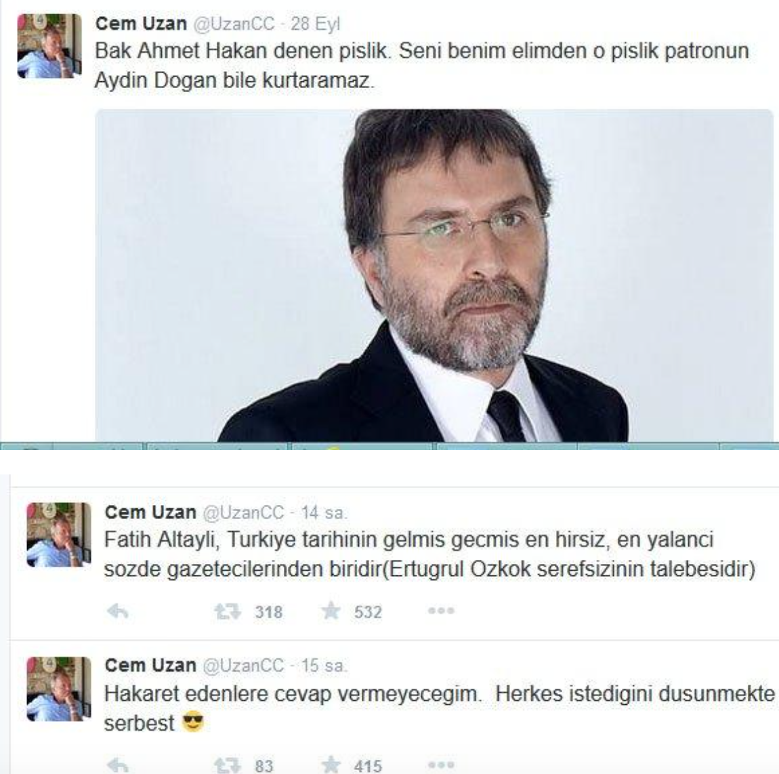
Task: Open more options on Hakaret edenlere tweet
Action: (x=441, y=765)
